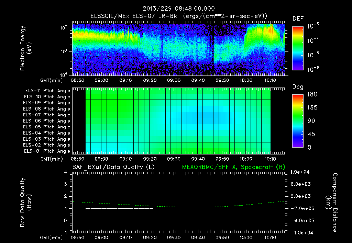Viewport: 352px width, 243px height.
Task: Click the GMT(min) label under the spectrogram
Action: point(52,80)
